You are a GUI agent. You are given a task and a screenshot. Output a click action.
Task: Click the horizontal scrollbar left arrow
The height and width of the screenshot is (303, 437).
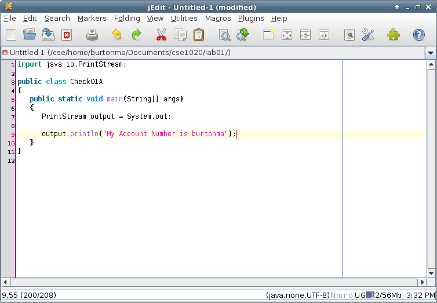pyautogui.click(x=6, y=282)
